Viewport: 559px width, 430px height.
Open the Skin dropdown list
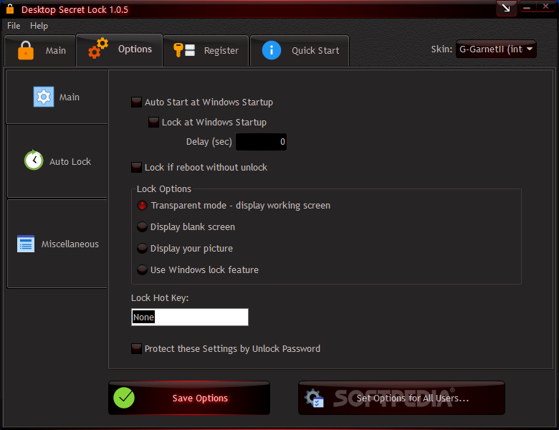point(496,49)
